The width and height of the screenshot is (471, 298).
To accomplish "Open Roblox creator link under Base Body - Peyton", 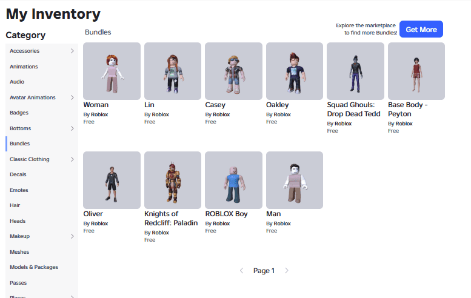I will tap(404, 124).
